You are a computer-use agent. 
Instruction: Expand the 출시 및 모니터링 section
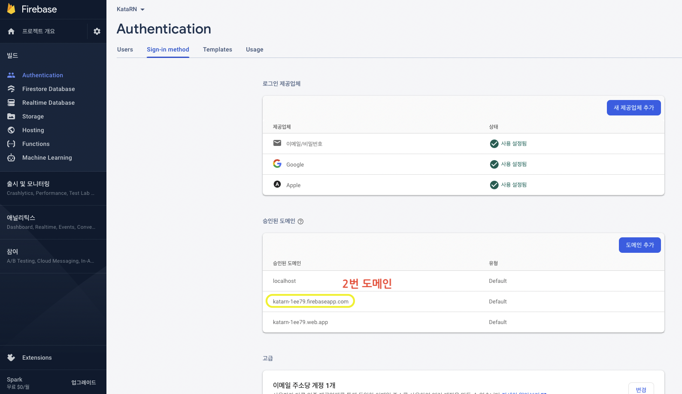53,188
